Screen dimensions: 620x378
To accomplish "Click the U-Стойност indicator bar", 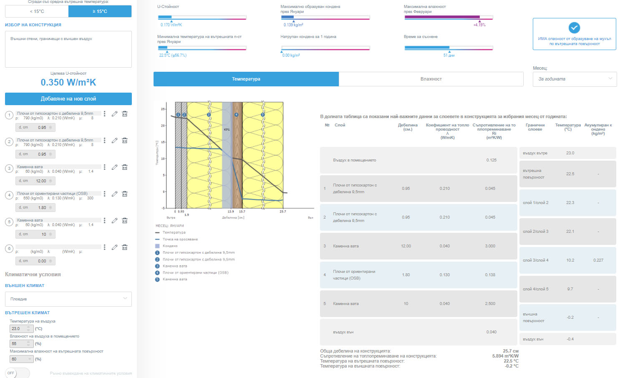I will pos(202,18).
